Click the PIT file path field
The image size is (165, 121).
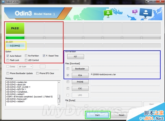click(122, 57)
